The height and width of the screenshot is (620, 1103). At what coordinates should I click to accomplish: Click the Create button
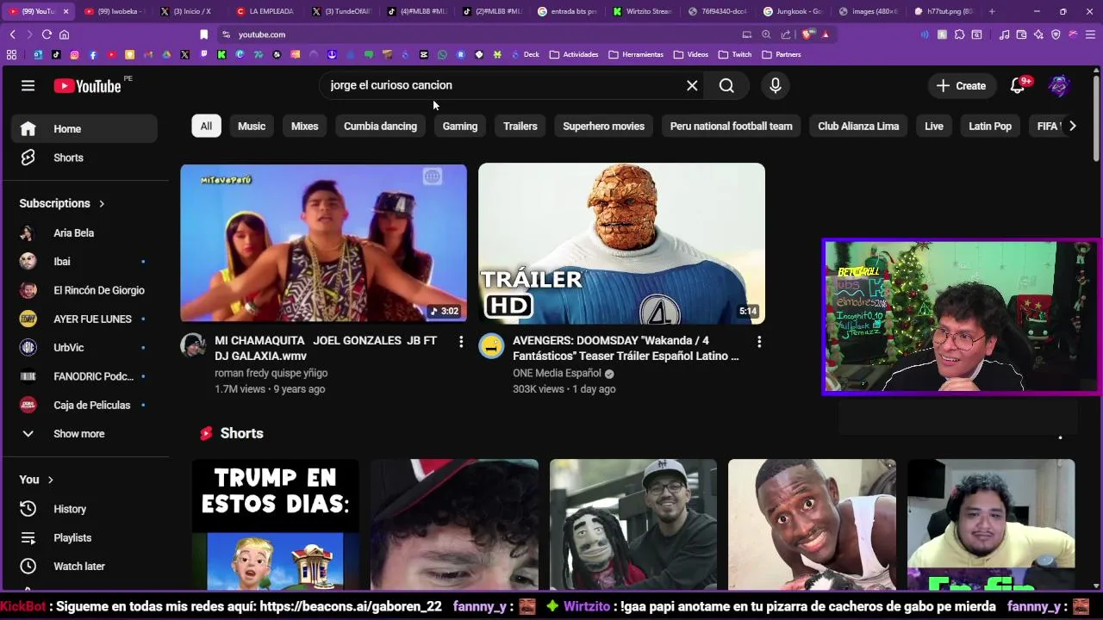[961, 85]
